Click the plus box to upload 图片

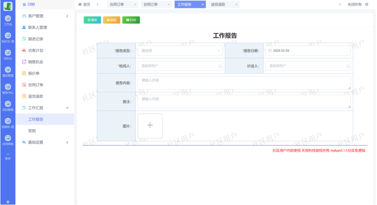pyautogui.click(x=150, y=126)
